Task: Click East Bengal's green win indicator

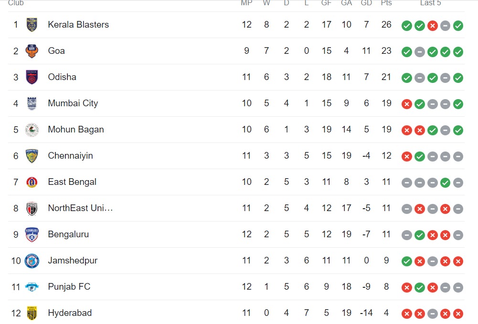Action: tap(446, 182)
